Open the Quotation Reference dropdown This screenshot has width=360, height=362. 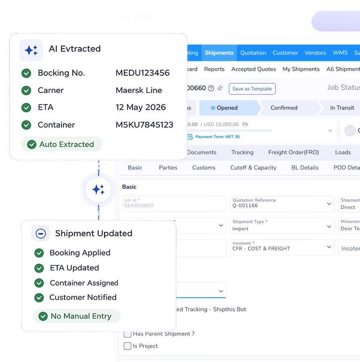pyautogui.click(x=283, y=204)
